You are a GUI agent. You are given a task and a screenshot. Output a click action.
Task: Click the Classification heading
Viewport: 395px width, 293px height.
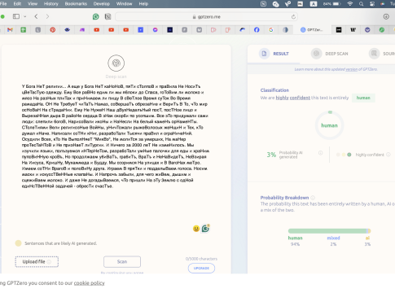(274, 90)
